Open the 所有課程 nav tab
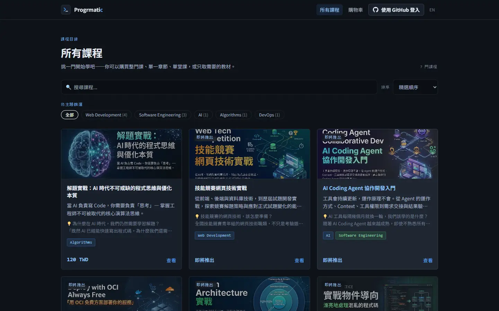This screenshot has height=311, width=499. tap(330, 10)
